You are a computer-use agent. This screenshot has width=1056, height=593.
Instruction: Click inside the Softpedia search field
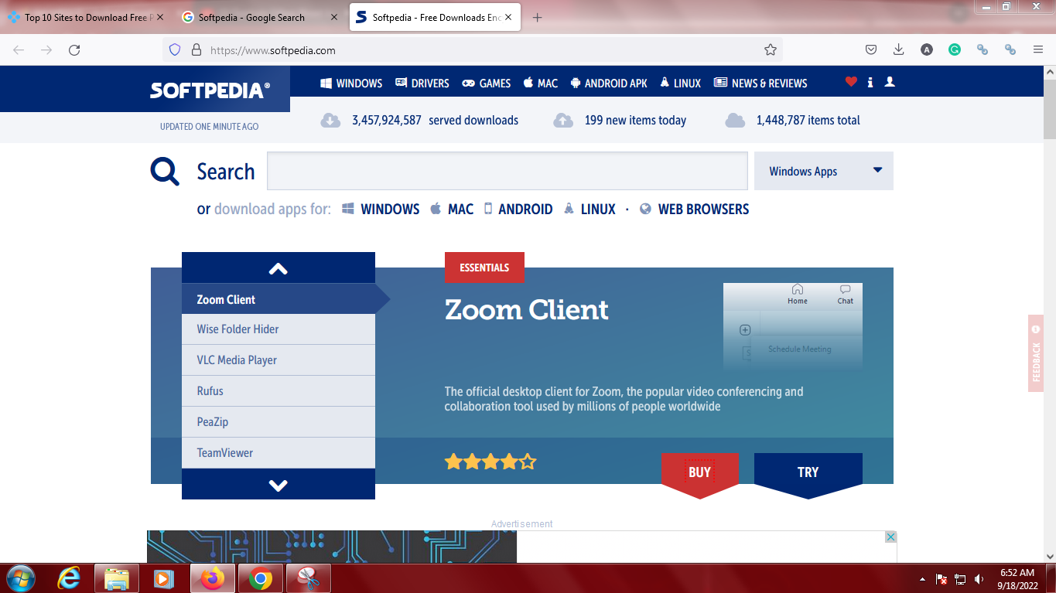click(507, 171)
